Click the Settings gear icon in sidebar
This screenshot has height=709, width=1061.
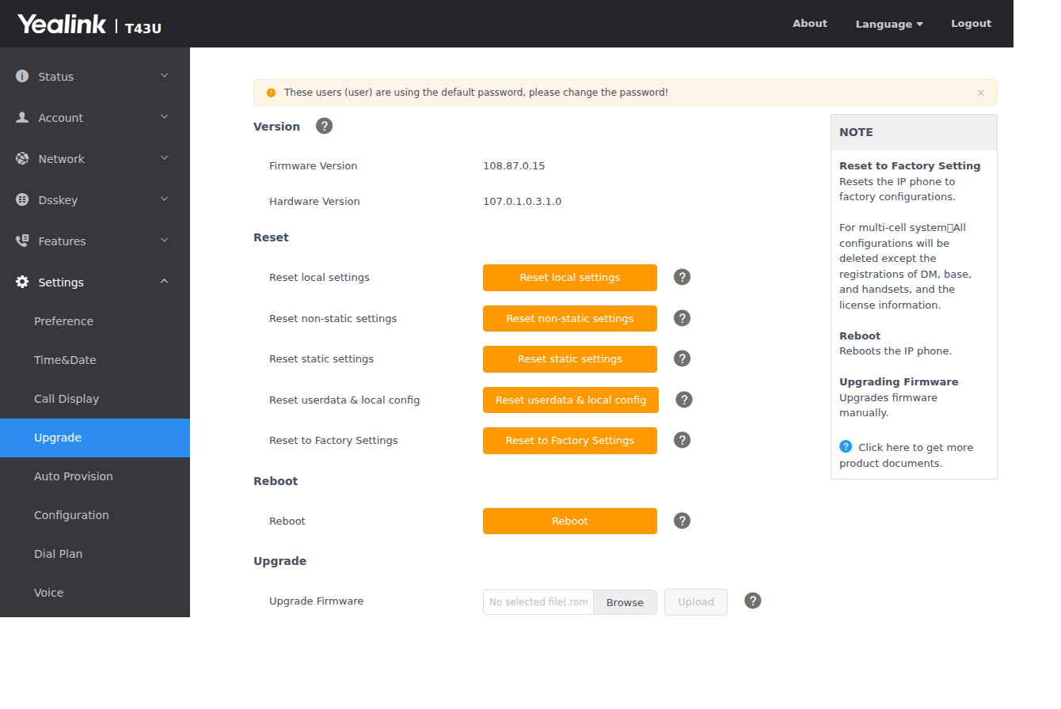[22, 282]
